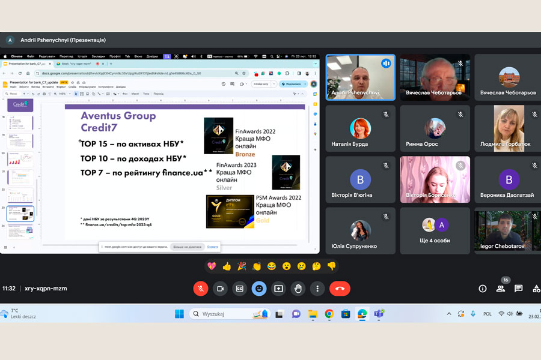Show the participants people panel
Screen dimensions: 541x360
click(x=500, y=289)
